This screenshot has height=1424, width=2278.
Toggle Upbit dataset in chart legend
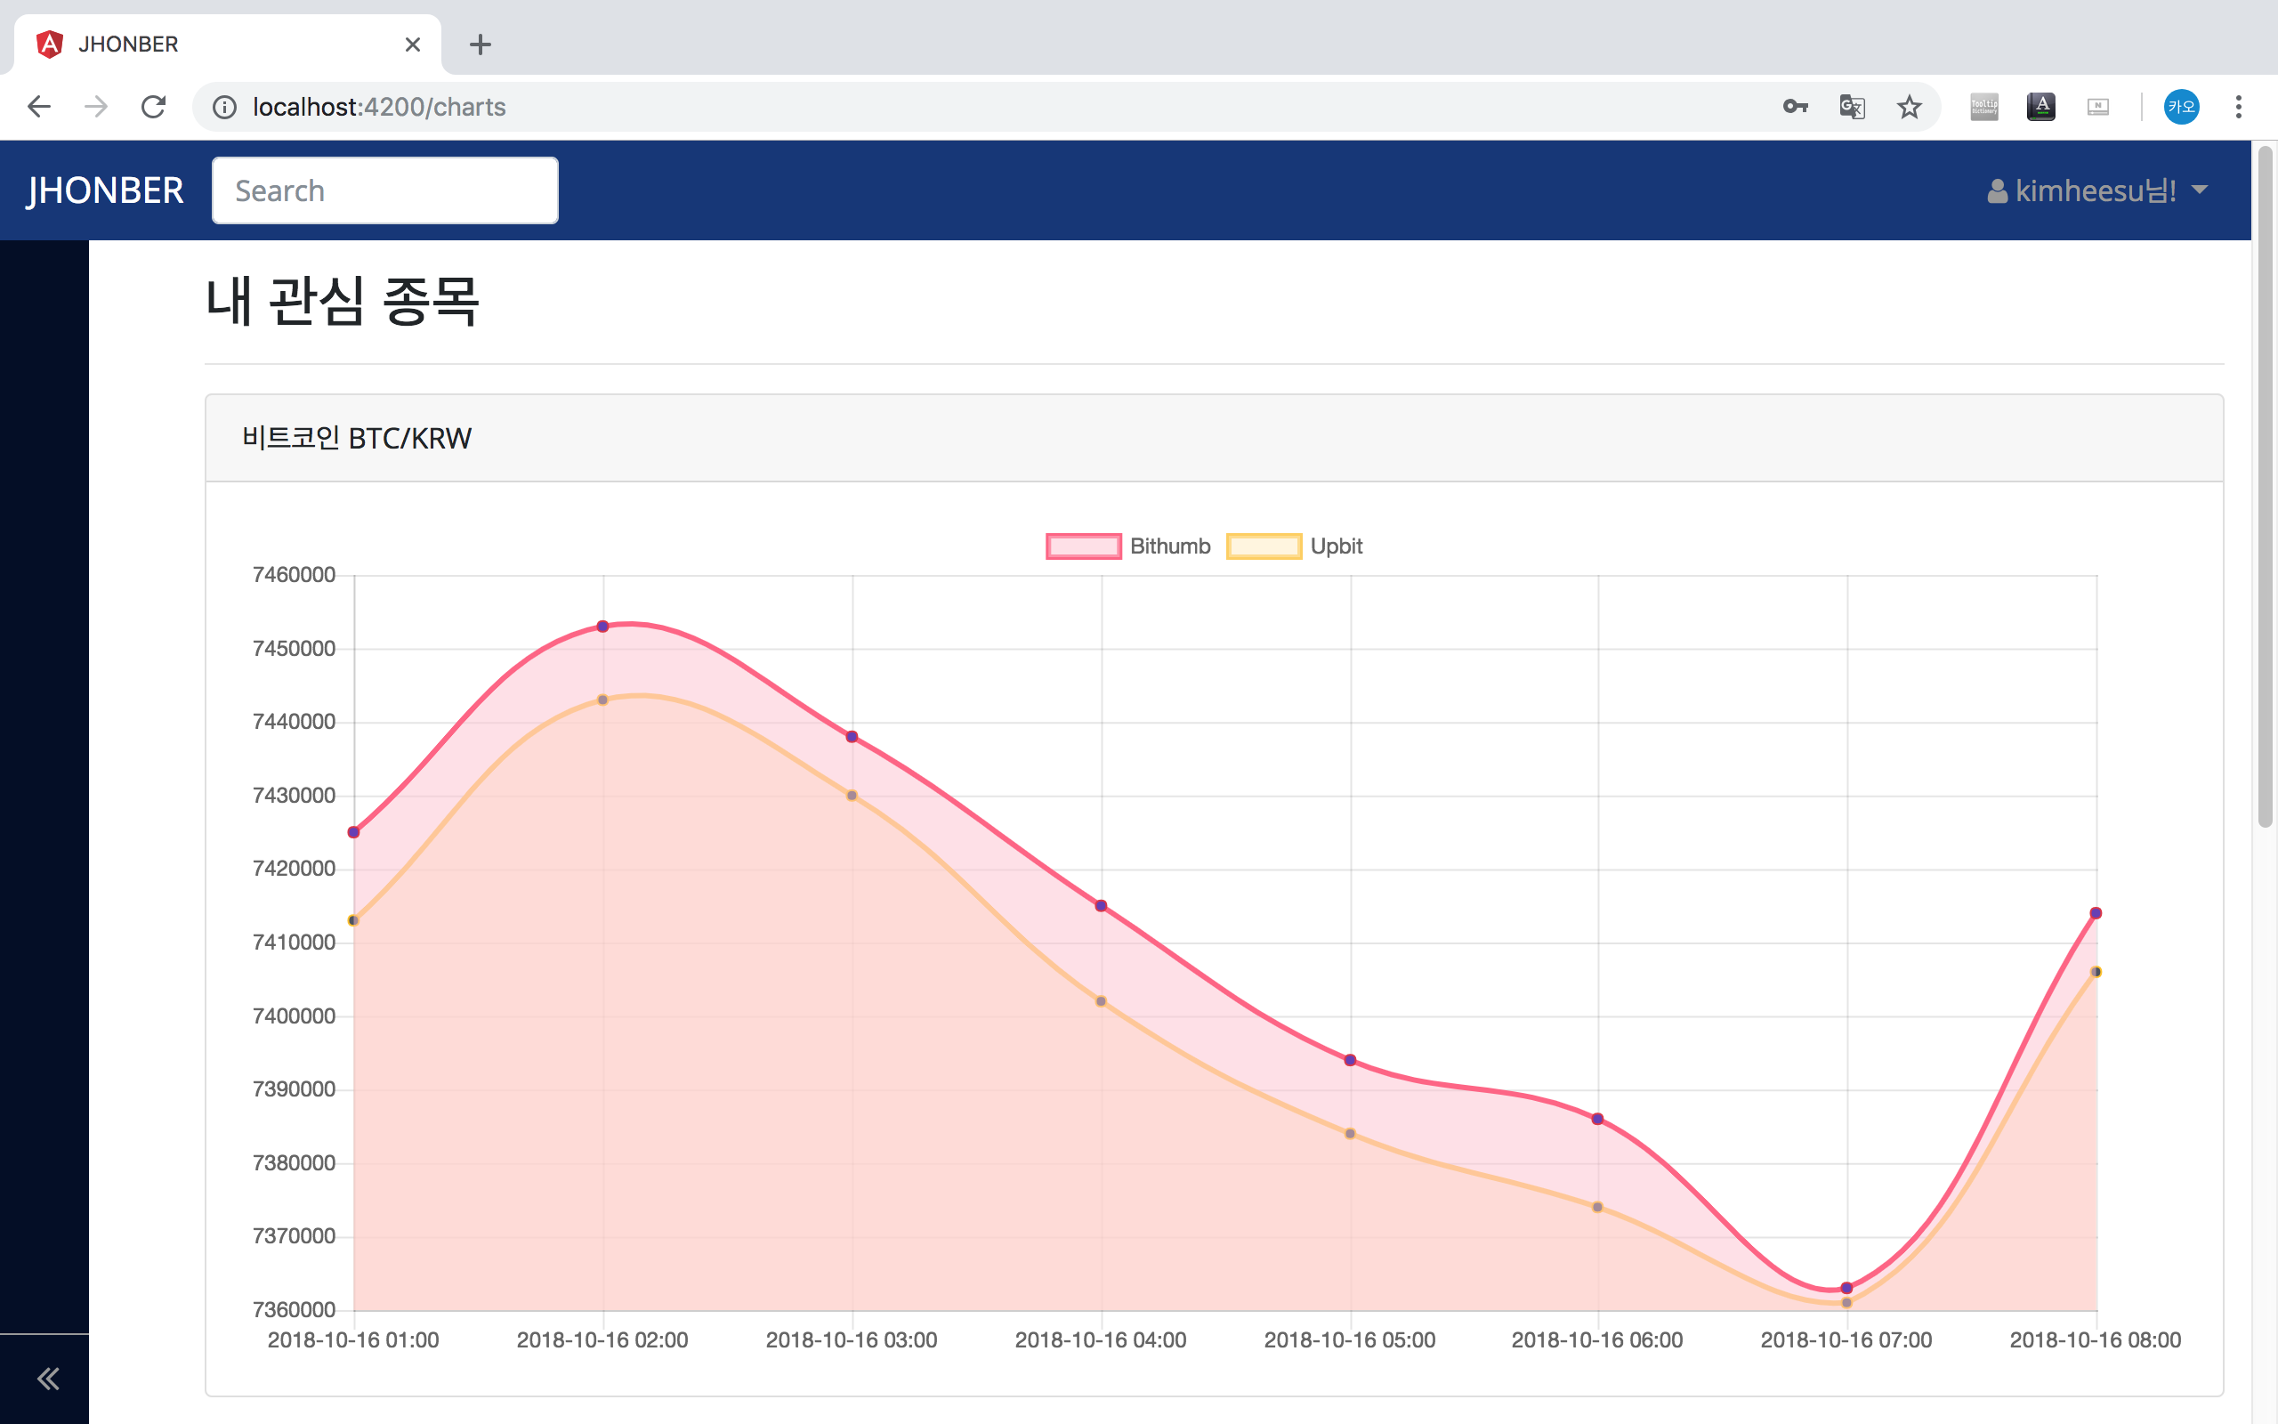pyautogui.click(x=1295, y=546)
